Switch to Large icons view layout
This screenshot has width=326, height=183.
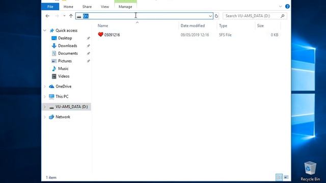(x=286, y=177)
